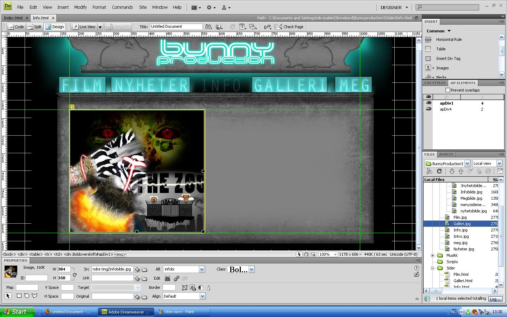Open the Visual Aids toolbar icon
Screen dimensions: 507x317
coord(253,27)
